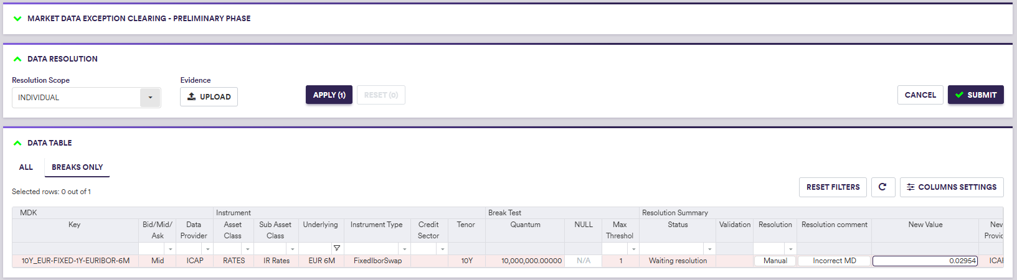
Task: Click Reset Filters button
Action: 833,187
